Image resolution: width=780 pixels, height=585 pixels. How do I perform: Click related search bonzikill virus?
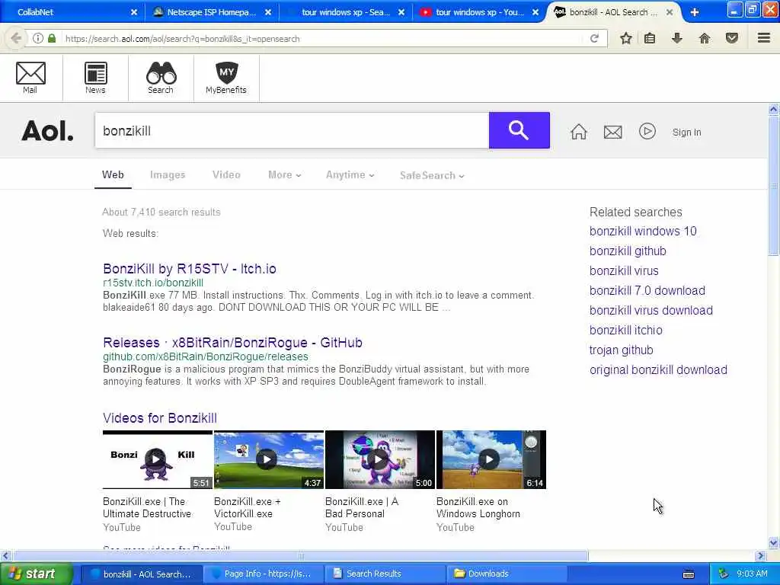624,271
